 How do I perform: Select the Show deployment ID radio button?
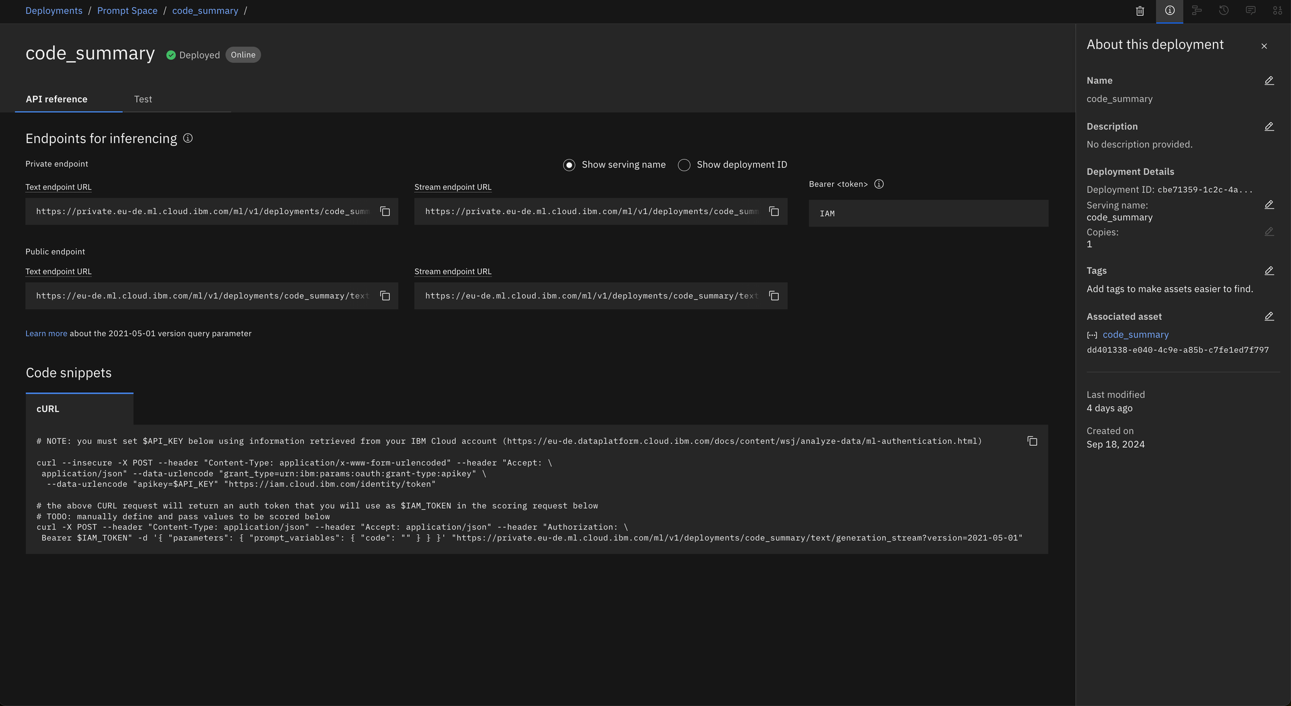[684, 164]
